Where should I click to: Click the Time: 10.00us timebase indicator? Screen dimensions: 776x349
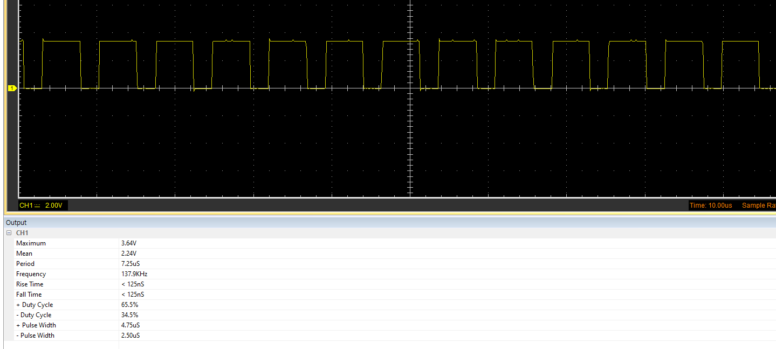pyautogui.click(x=710, y=205)
